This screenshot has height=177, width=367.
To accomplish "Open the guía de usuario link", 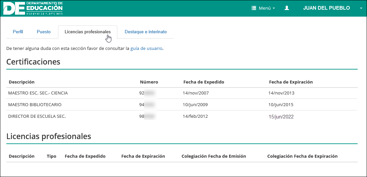I will [146, 48].
